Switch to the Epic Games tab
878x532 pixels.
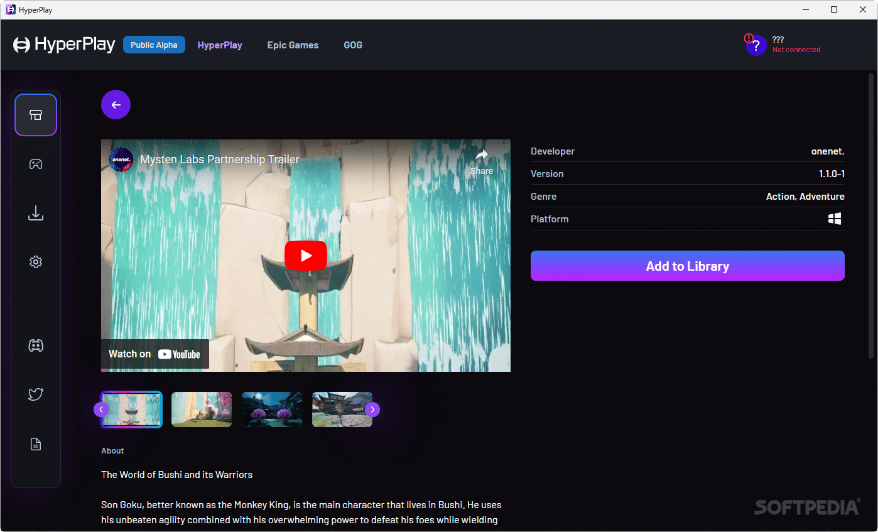click(293, 45)
